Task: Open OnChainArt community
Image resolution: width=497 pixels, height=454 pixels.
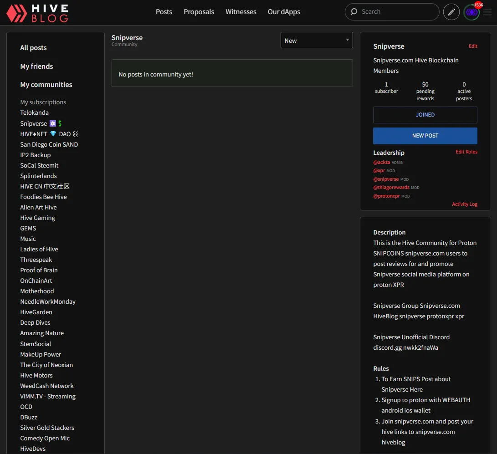Action: [x=36, y=281]
